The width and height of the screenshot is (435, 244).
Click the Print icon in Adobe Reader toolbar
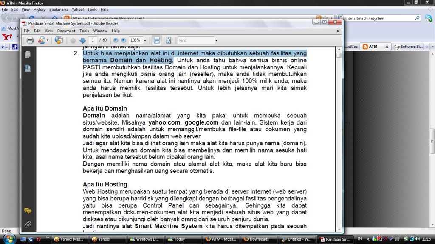point(30,40)
